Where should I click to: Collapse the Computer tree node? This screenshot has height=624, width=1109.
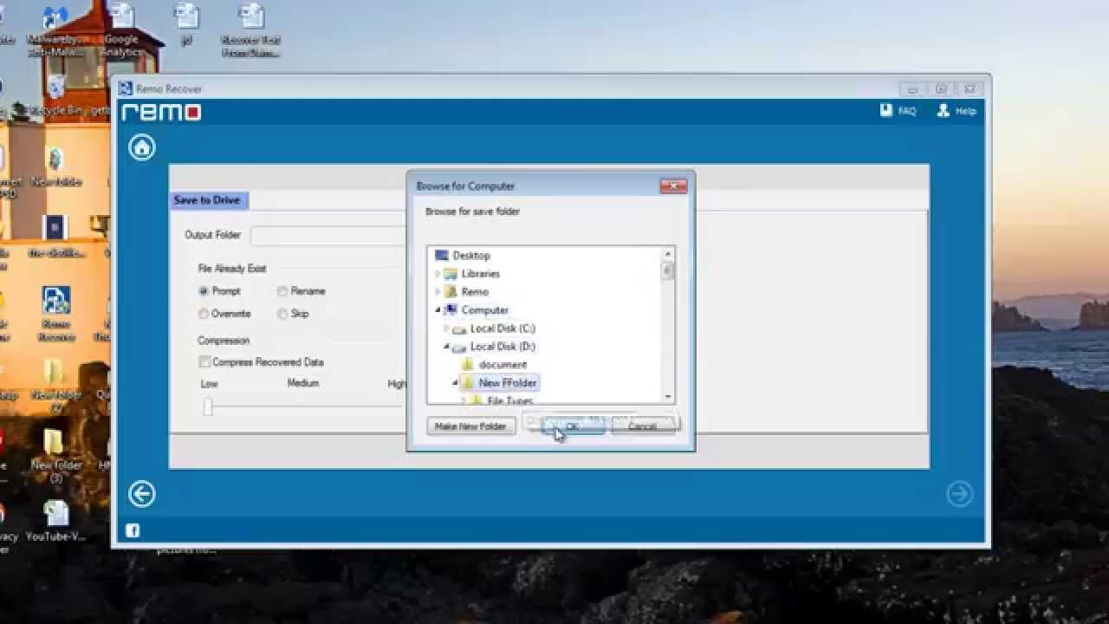tap(438, 310)
